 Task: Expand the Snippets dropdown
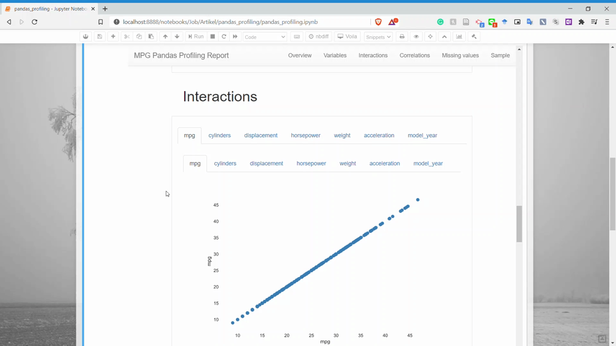pyautogui.click(x=378, y=37)
